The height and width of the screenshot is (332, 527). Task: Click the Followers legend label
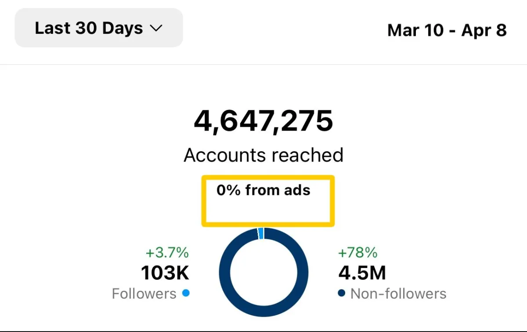coord(144,293)
